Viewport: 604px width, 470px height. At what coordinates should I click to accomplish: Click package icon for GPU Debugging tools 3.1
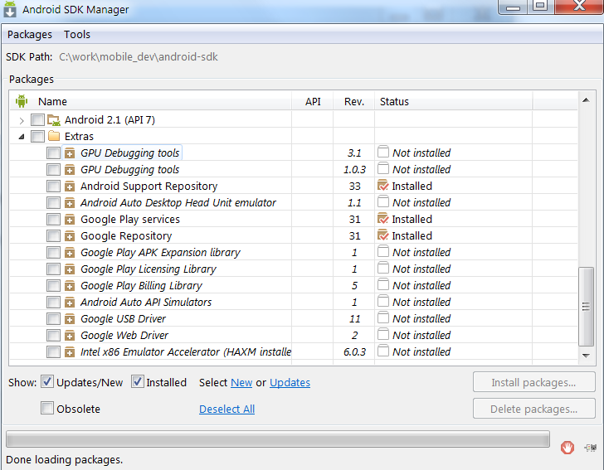pos(70,153)
